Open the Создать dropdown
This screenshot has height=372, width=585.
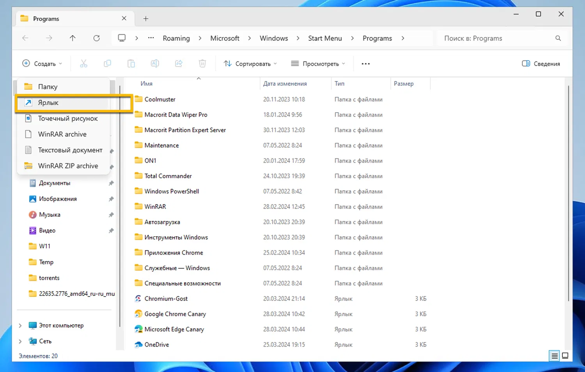42,64
